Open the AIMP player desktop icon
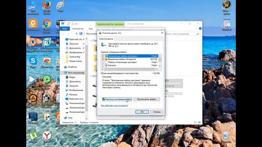This screenshot has height=147, width=262. point(33,100)
